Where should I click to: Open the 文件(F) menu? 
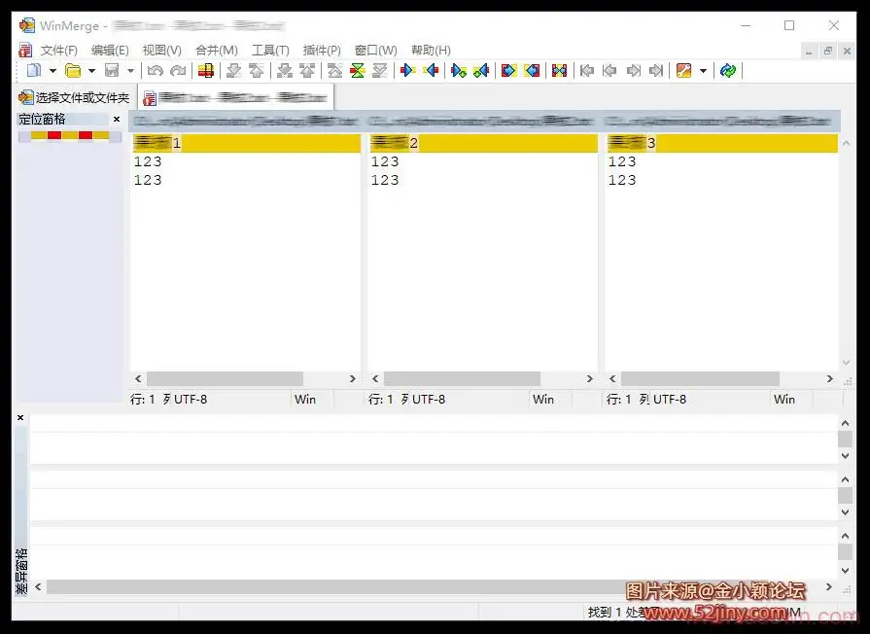(58, 50)
